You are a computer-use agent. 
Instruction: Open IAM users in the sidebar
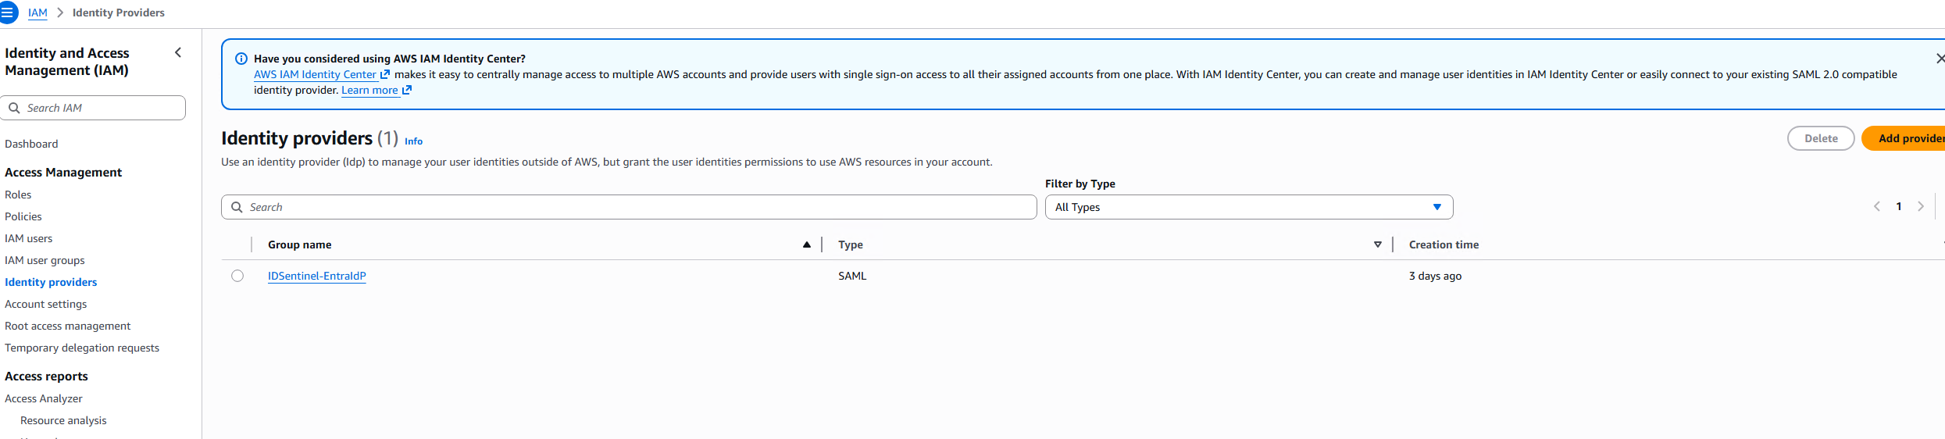click(x=29, y=238)
